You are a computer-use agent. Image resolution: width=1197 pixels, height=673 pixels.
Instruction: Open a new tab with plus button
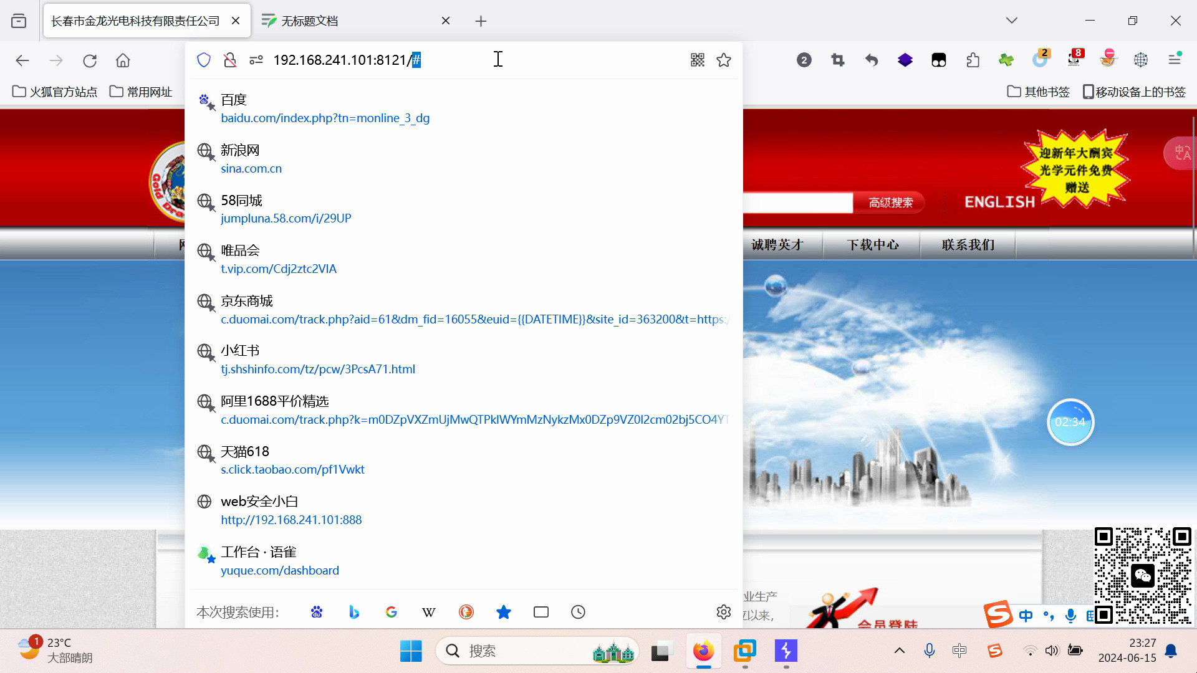pos(481,21)
